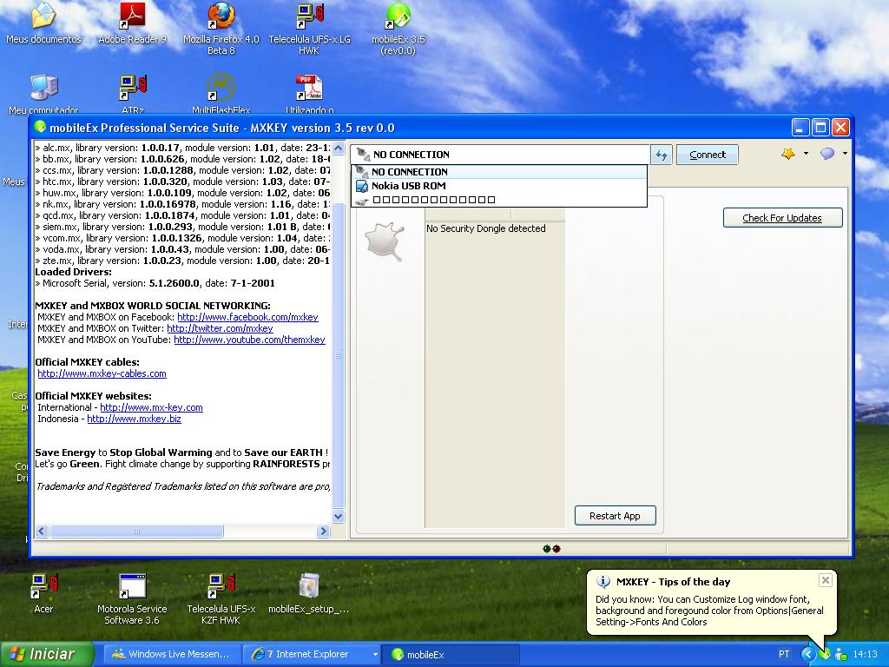Select the Meu computador desktop icon

tap(43, 94)
